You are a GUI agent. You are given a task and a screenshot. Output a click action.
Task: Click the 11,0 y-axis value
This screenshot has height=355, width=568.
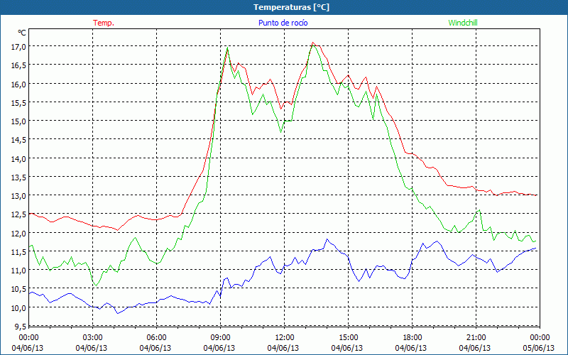[x=19, y=271]
